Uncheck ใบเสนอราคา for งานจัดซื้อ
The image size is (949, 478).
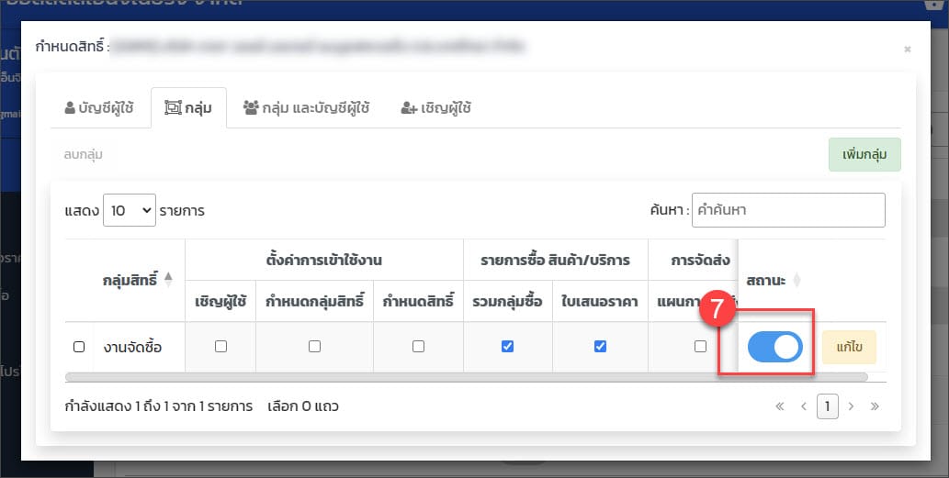[x=600, y=347]
